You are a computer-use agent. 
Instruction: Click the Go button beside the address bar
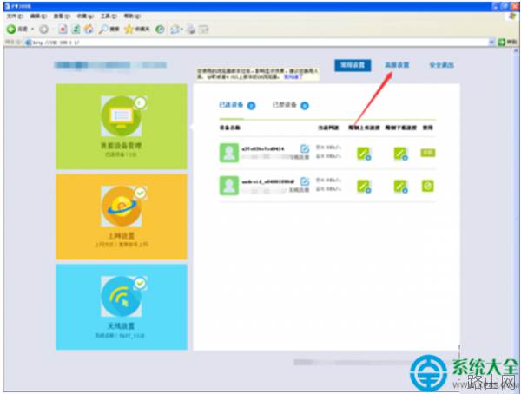coord(507,43)
